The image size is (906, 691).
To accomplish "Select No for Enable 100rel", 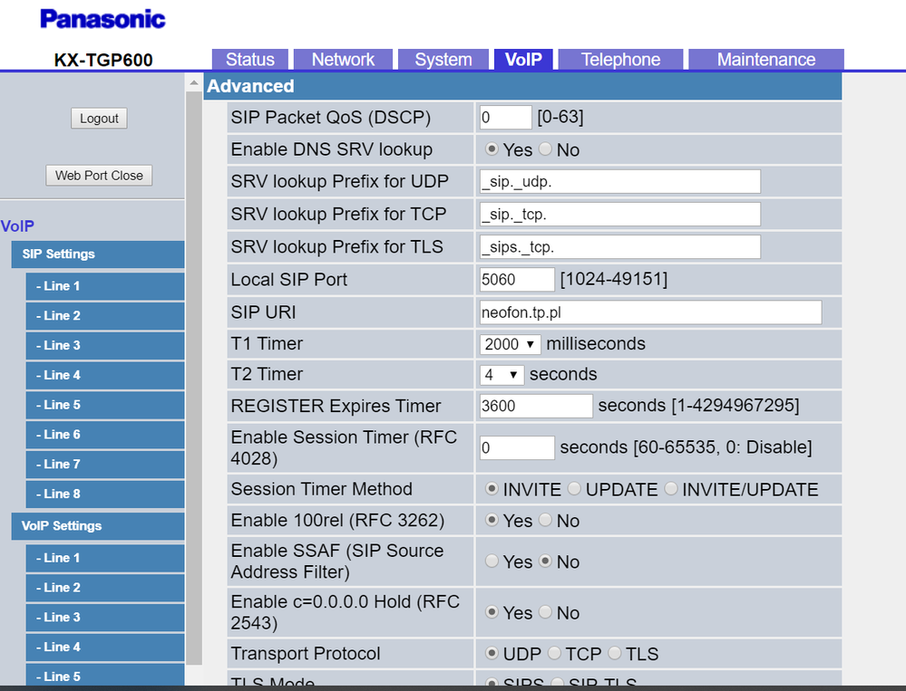I will tap(545, 521).
